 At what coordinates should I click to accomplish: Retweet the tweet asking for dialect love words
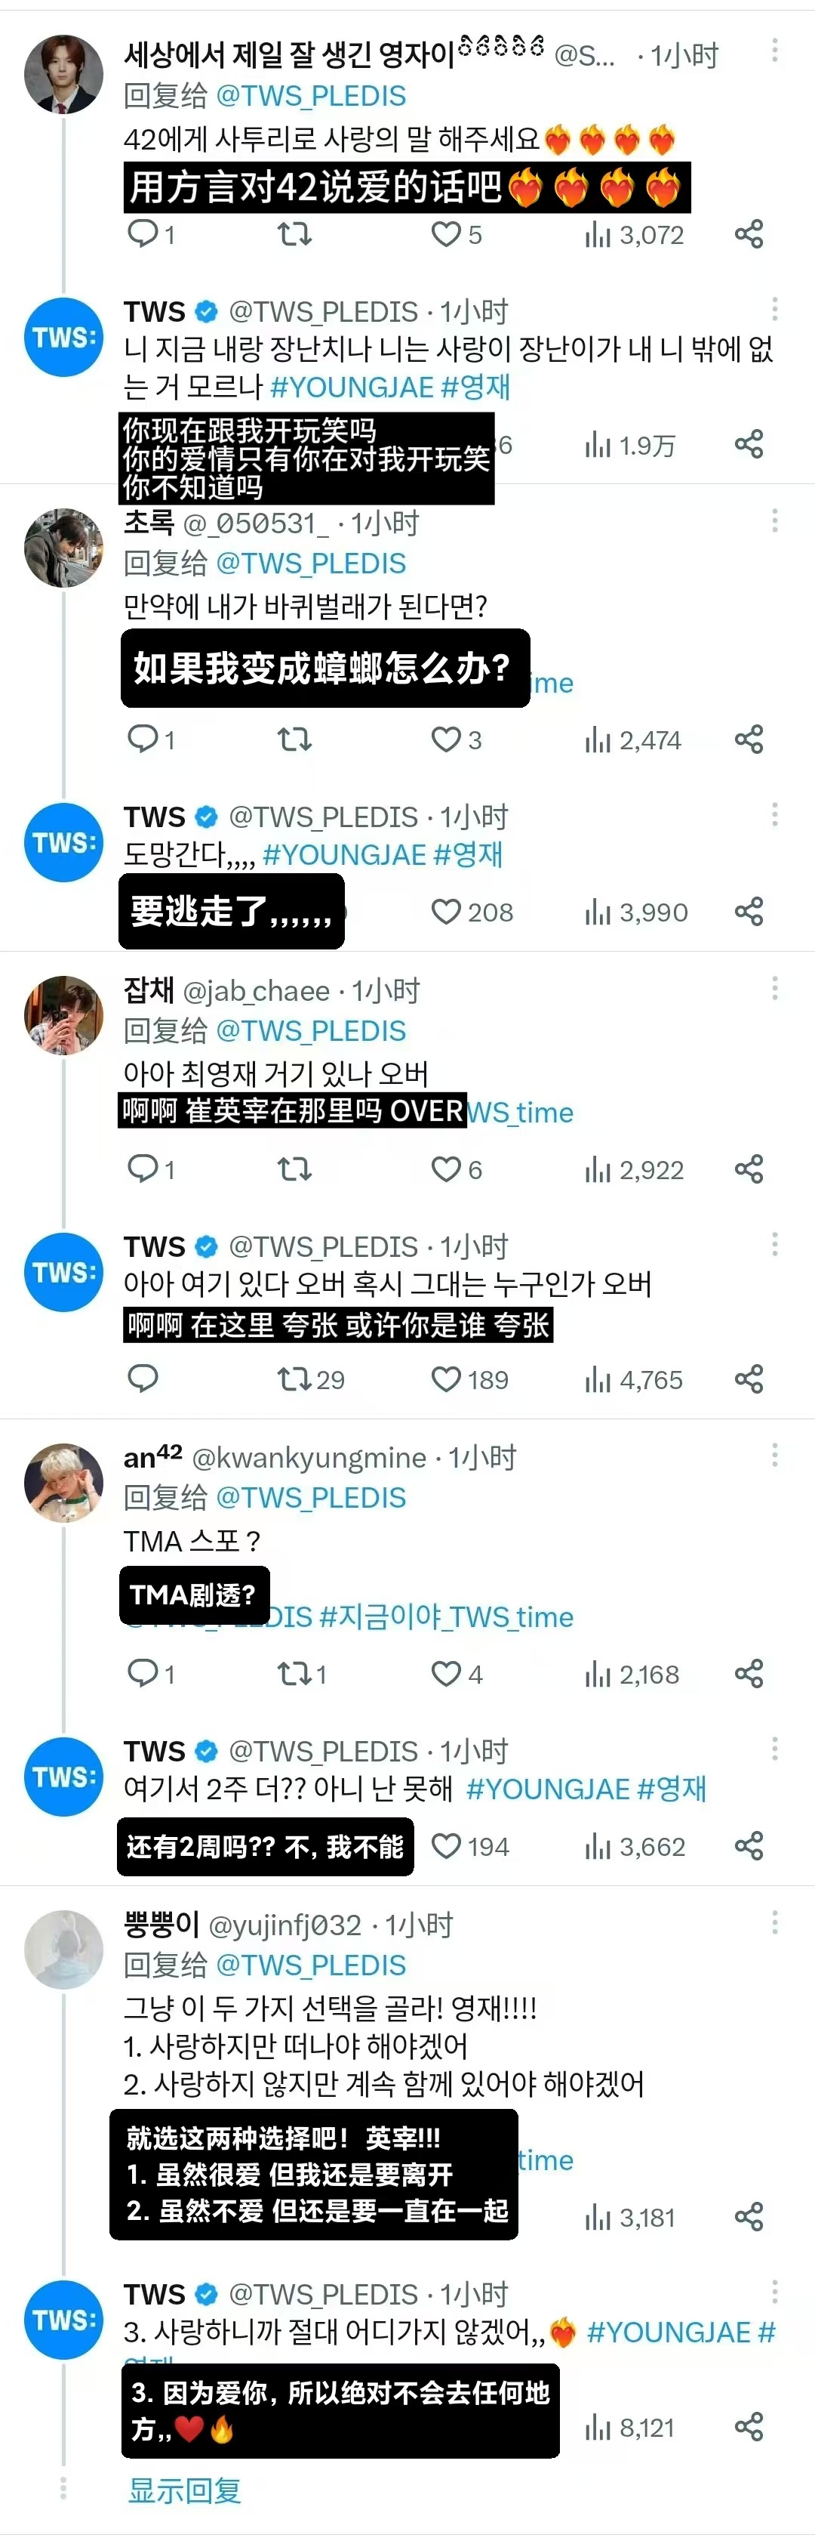coord(294,235)
